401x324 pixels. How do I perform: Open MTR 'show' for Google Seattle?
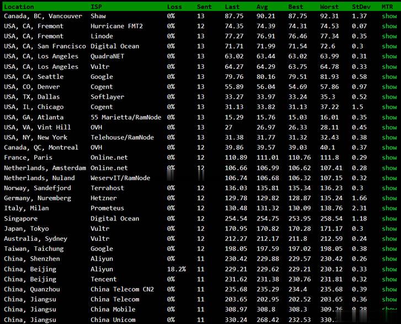click(389, 77)
